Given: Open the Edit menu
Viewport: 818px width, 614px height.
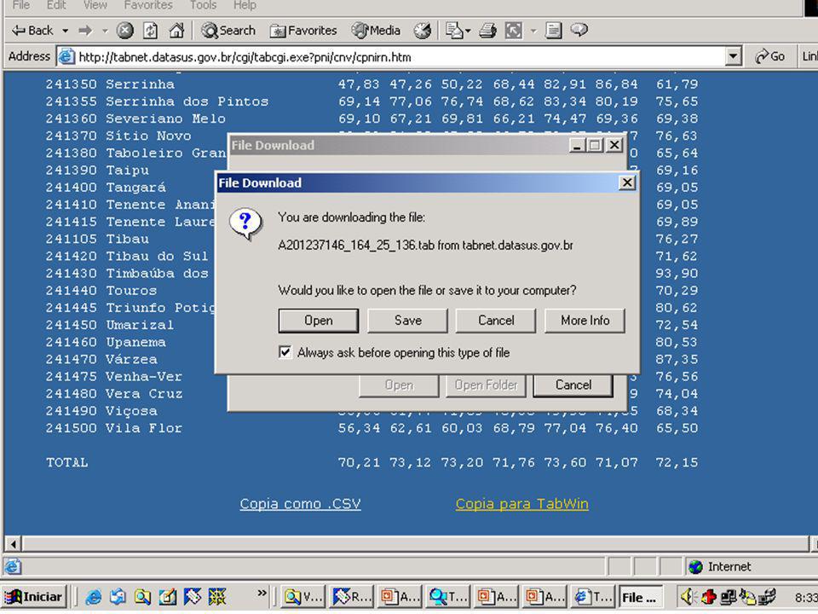Looking at the screenshot, I should [56, 5].
